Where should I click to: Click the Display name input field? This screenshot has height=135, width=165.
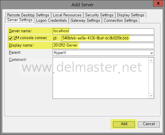coord(103,46)
